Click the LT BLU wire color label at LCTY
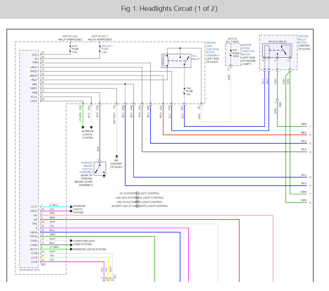The height and width of the screenshot is (291, 329). pos(54,205)
